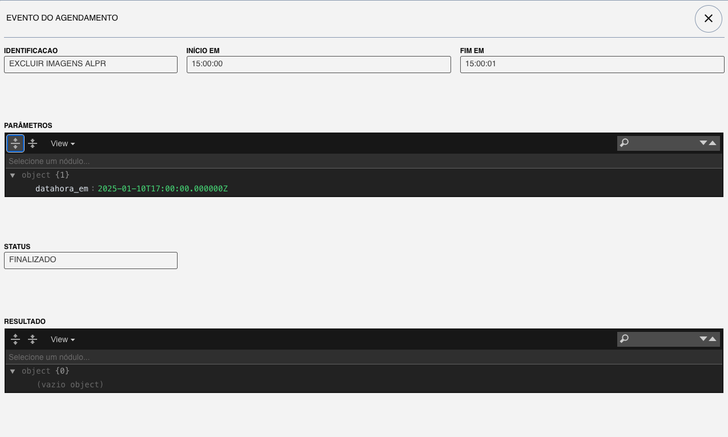Click the Identificacao field with EXCLUIR IMAGENS ALPR
Image resolution: width=728 pixels, height=437 pixels.
point(91,65)
